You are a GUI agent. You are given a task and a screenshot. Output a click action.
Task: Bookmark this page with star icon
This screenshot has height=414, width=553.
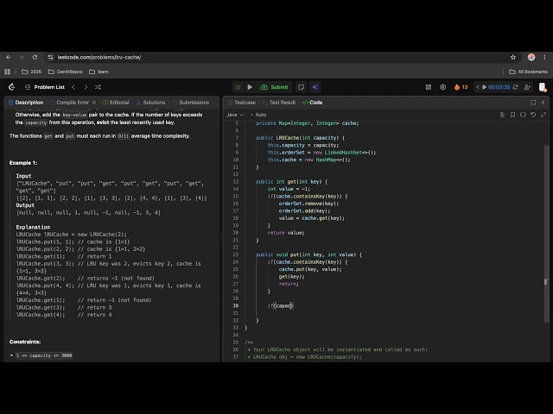[513, 57]
